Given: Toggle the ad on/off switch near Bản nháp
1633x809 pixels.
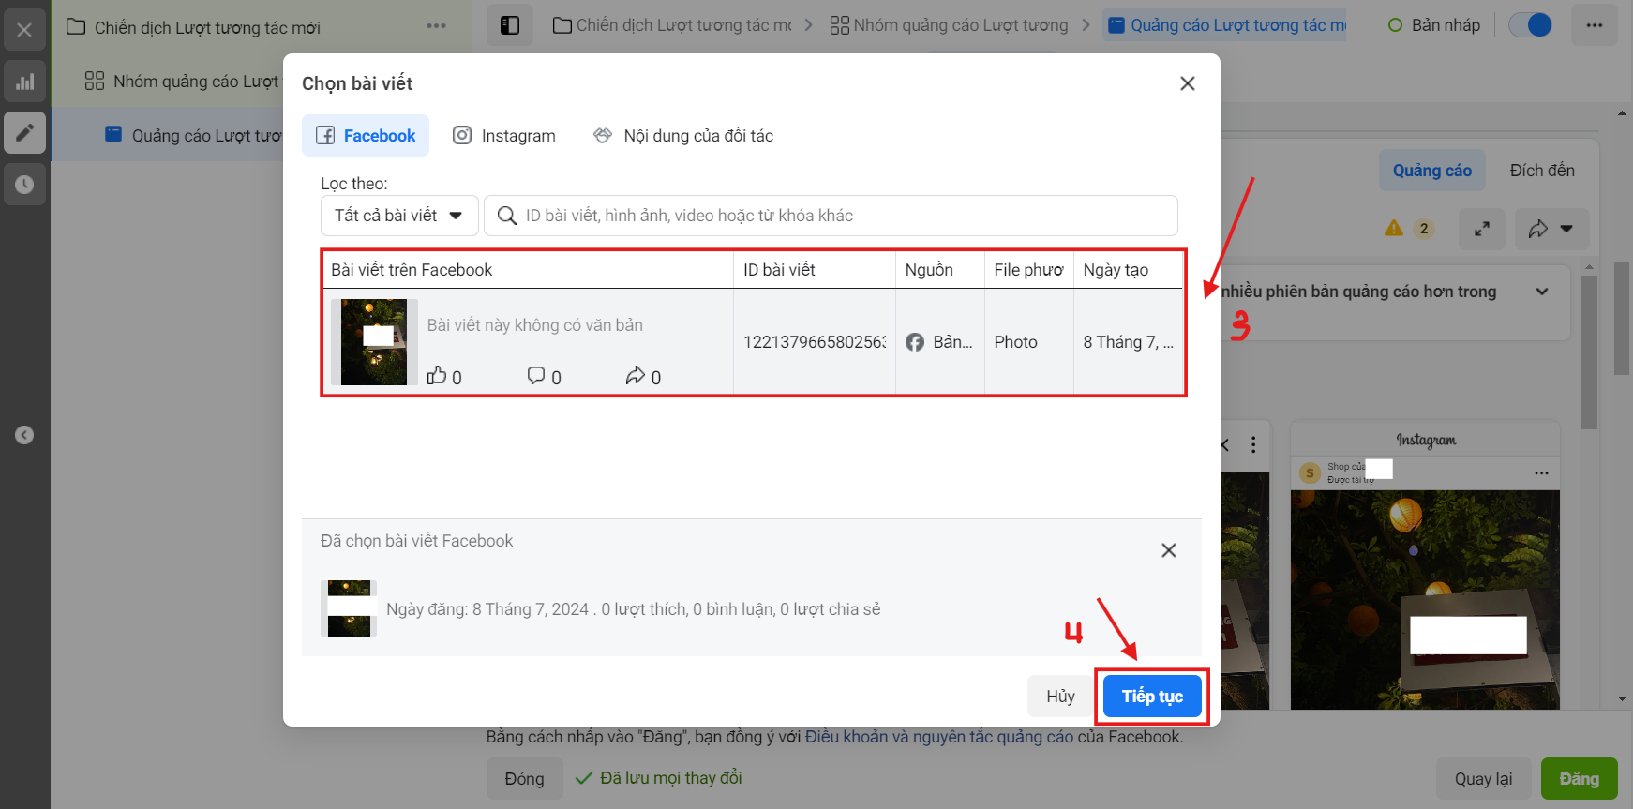Looking at the screenshot, I should click(x=1530, y=25).
